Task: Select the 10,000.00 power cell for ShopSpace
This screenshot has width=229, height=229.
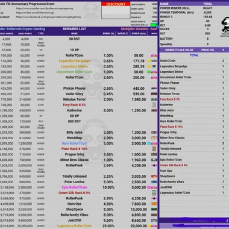Action: pos(139,209)
